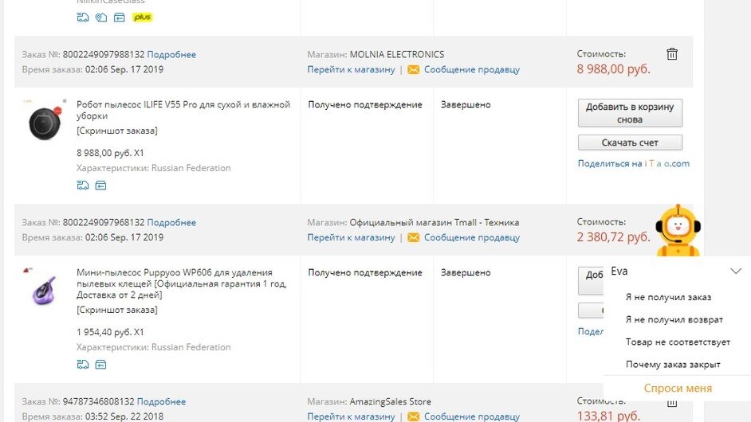The height and width of the screenshot is (422, 751).
Task: Click envelope icon beside MOLNIA ELECTRONICS seller message
Action: pos(413,70)
